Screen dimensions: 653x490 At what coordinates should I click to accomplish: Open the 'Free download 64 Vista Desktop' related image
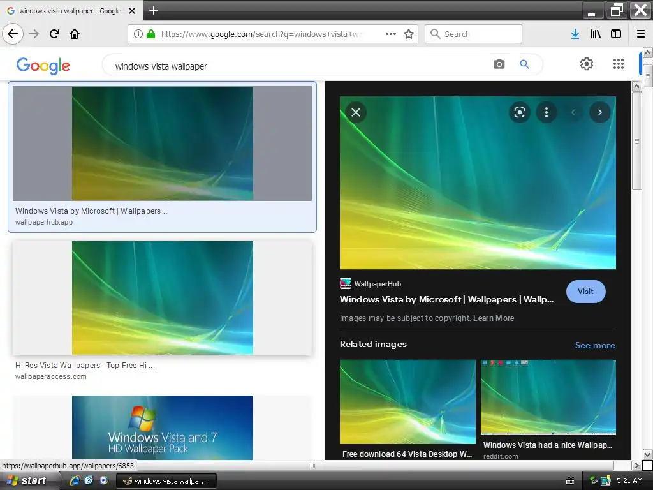pos(407,402)
